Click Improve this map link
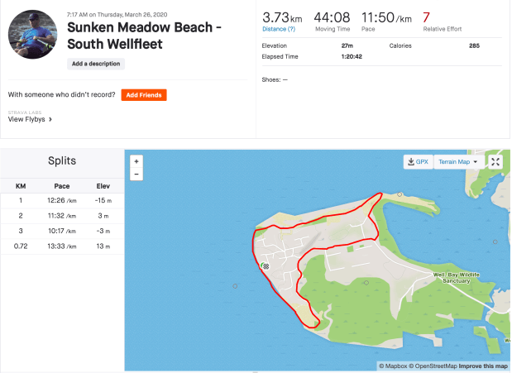Image resolution: width=512 pixels, height=373 pixels. tap(483, 366)
